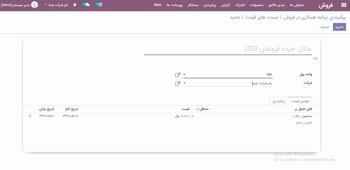Open the company switcher dropdown in navbar
Screen dimensions: 350x170
[x=56, y=5]
